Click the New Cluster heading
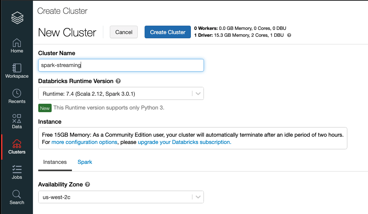This screenshot has width=368, height=214. (x=67, y=33)
